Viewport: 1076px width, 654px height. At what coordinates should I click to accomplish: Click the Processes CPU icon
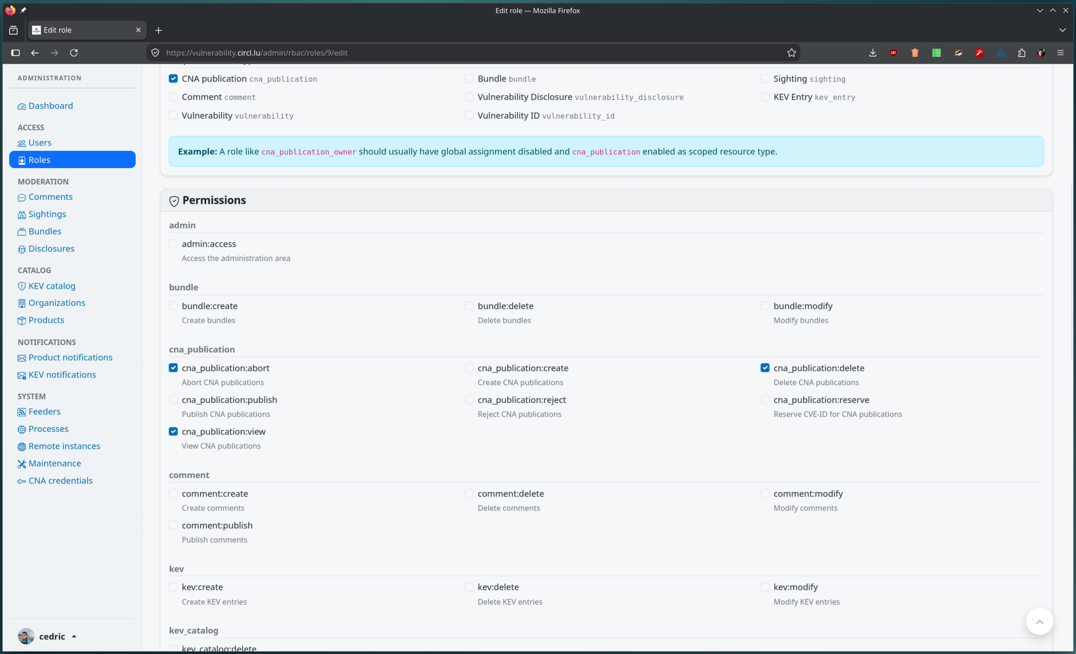point(21,429)
